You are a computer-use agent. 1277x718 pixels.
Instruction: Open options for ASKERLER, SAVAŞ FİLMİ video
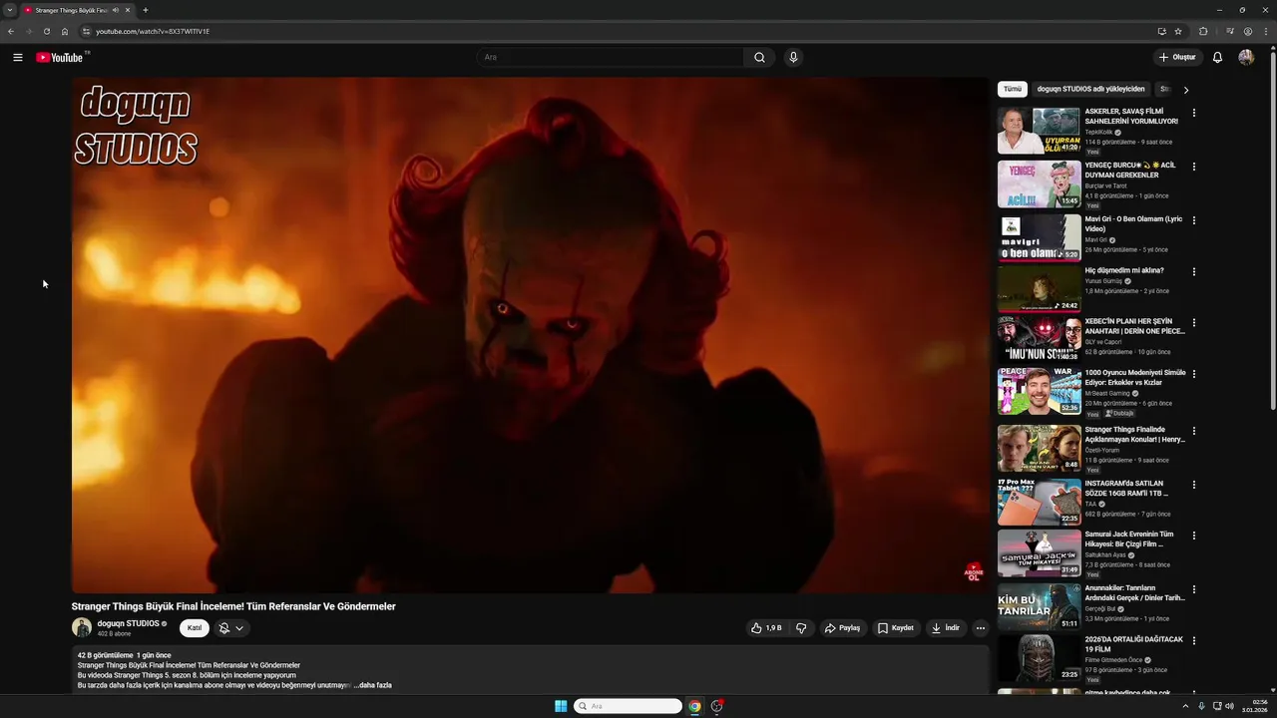tap(1193, 113)
